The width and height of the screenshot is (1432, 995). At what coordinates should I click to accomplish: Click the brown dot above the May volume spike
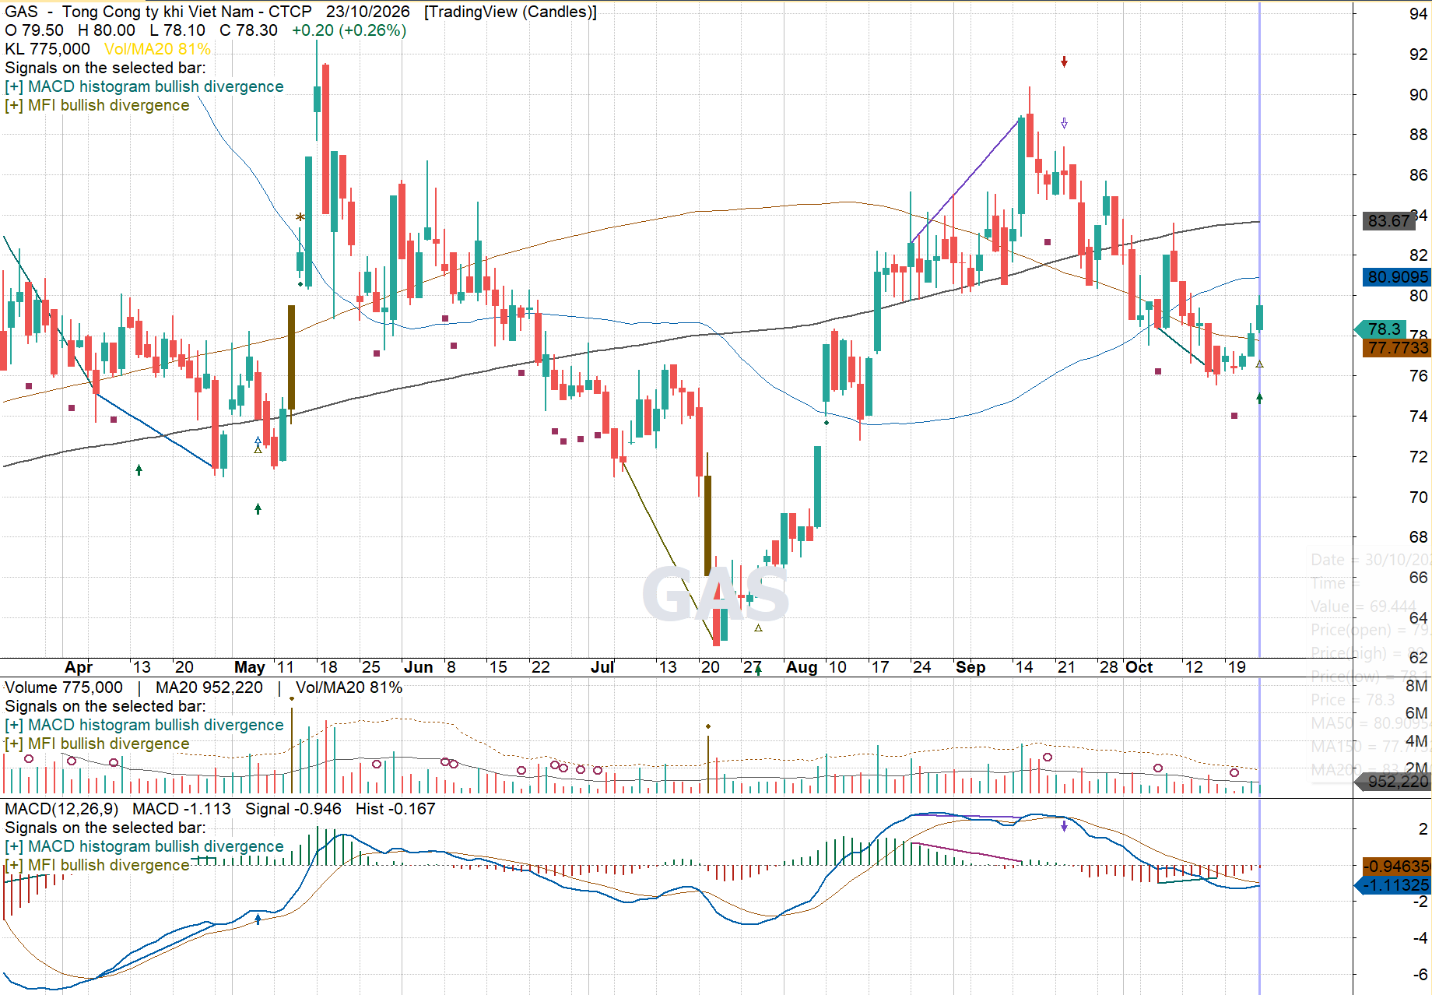[x=292, y=698]
